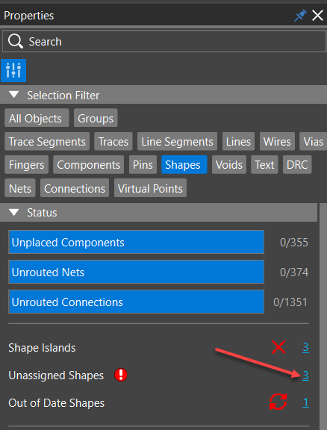Click the red exclamation warning icon
Screen dimensions: 327x430
pyautogui.click(x=121, y=375)
